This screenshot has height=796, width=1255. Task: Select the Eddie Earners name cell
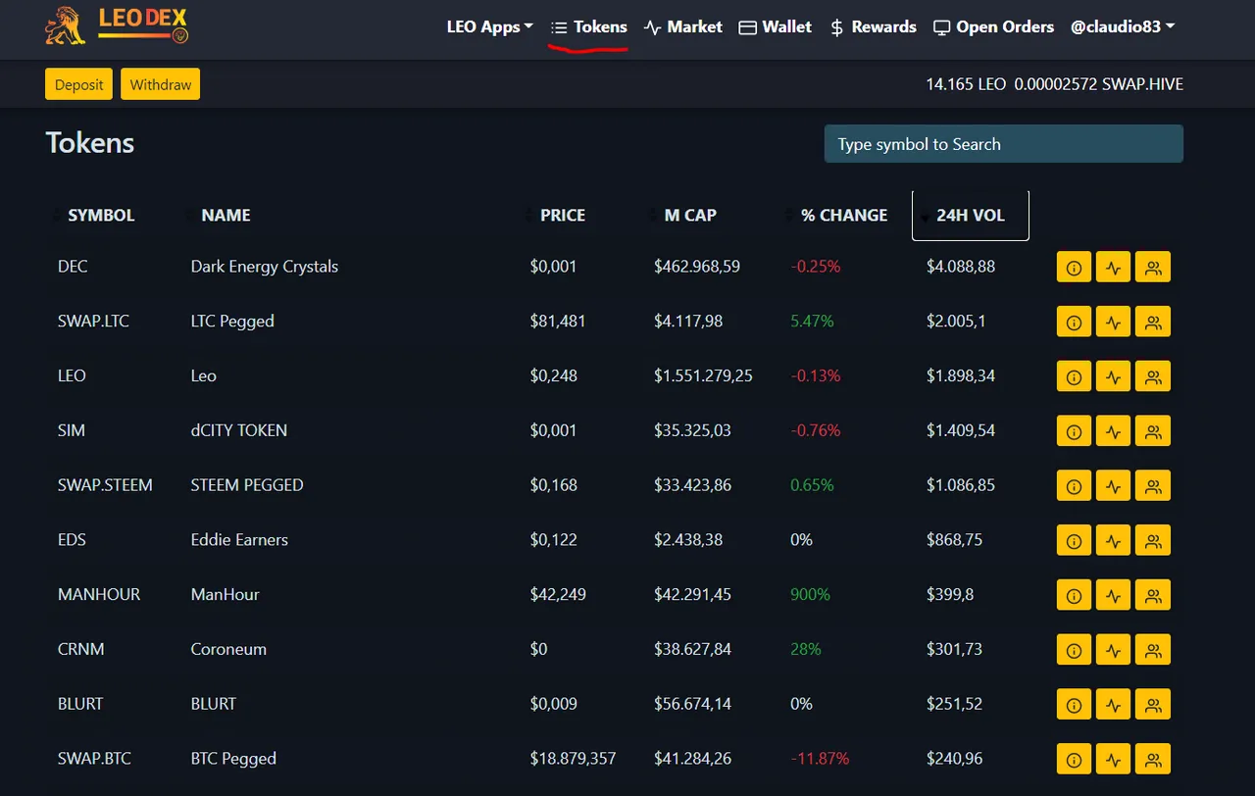click(239, 540)
